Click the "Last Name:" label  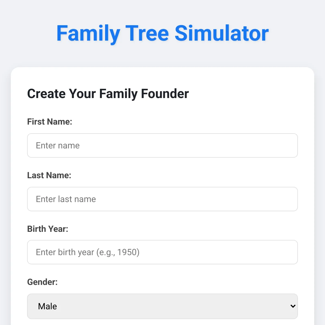[x=49, y=175]
